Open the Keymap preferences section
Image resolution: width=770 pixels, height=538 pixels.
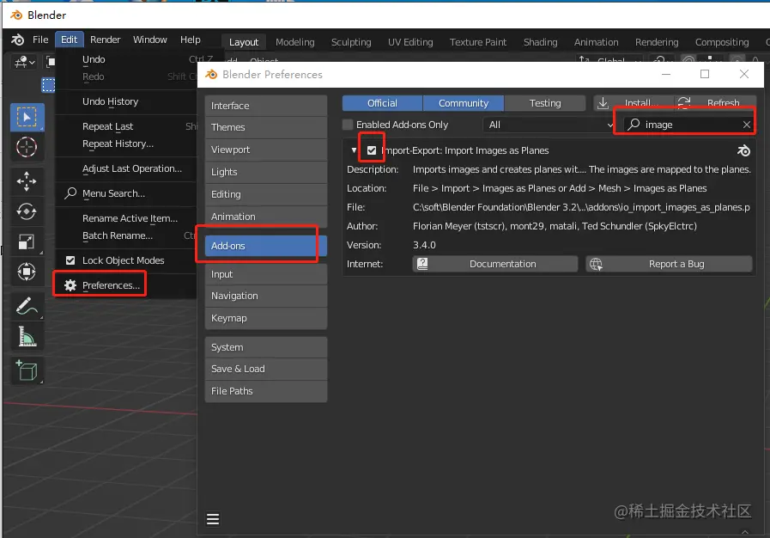265,318
